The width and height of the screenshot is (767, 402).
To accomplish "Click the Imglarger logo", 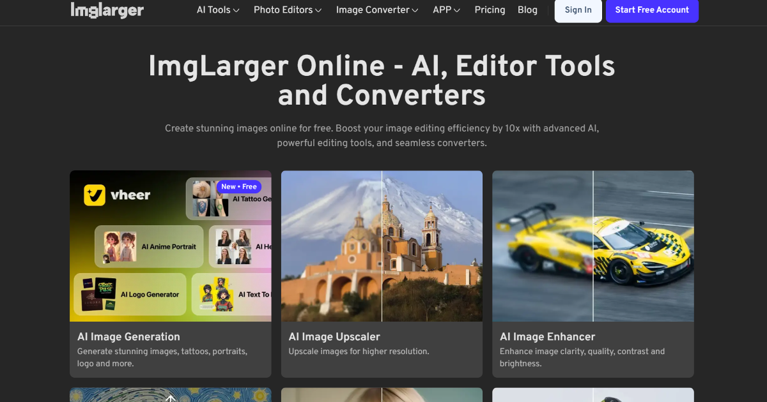I will coord(107,10).
